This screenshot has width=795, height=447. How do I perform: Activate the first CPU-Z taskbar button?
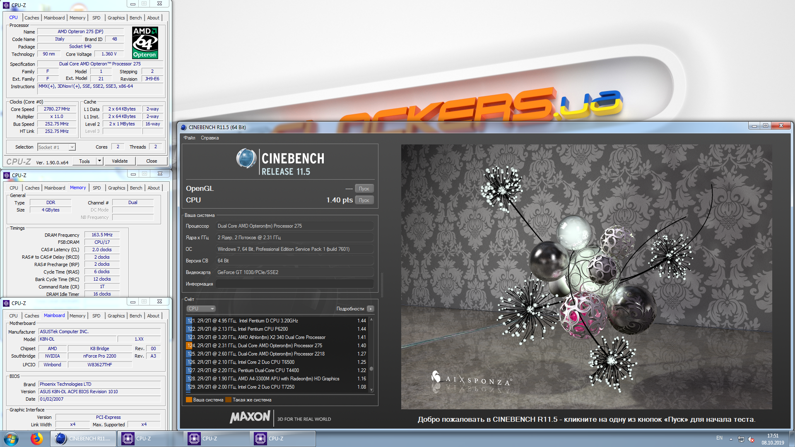click(x=150, y=439)
